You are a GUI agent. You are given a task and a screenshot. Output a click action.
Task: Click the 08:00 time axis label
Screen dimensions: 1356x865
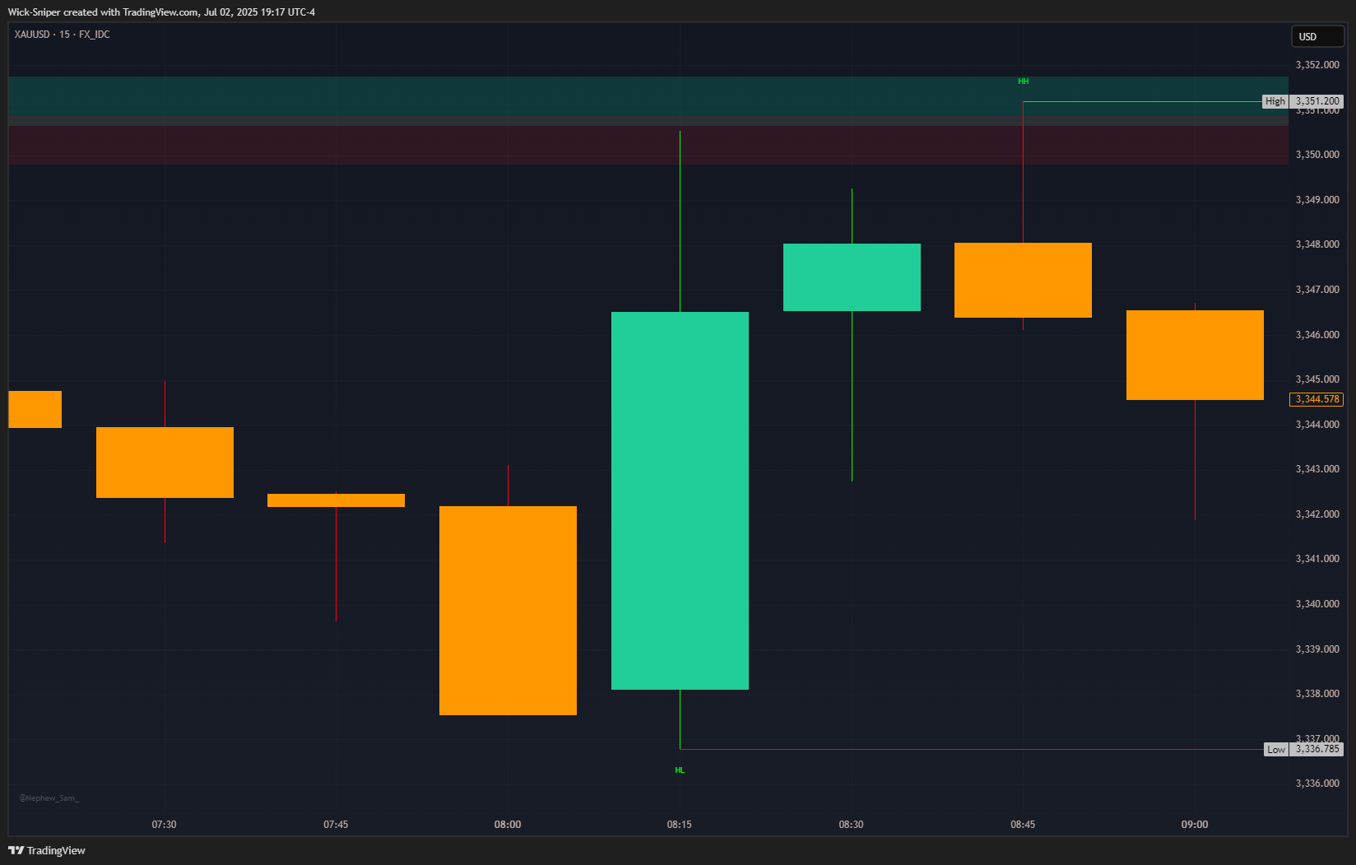coord(508,825)
